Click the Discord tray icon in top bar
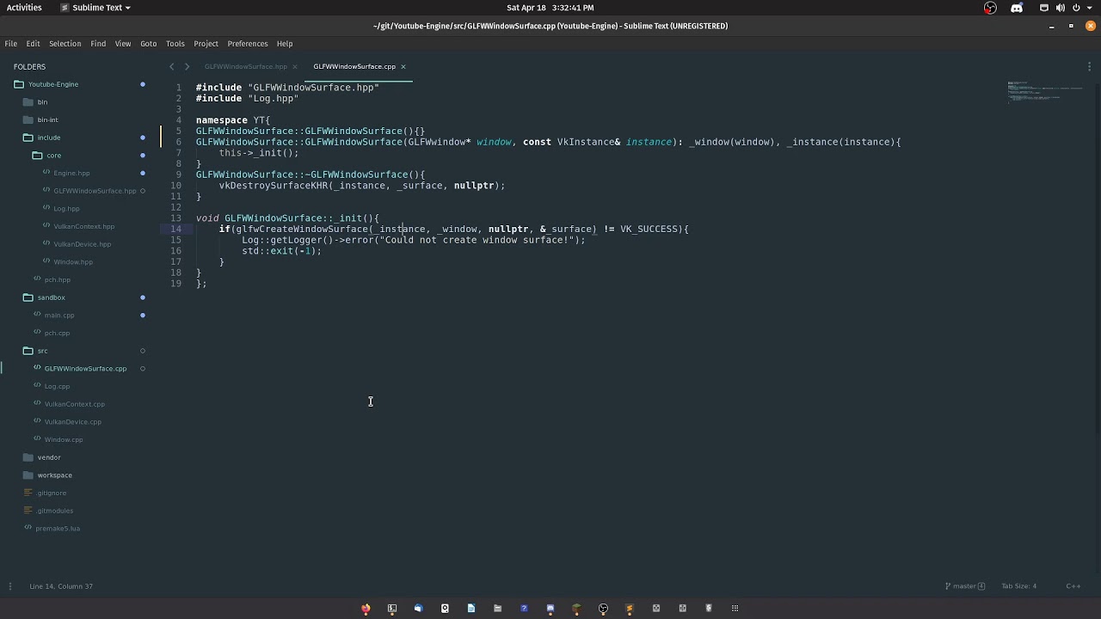The width and height of the screenshot is (1101, 619). pyautogui.click(x=1017, y=8)
